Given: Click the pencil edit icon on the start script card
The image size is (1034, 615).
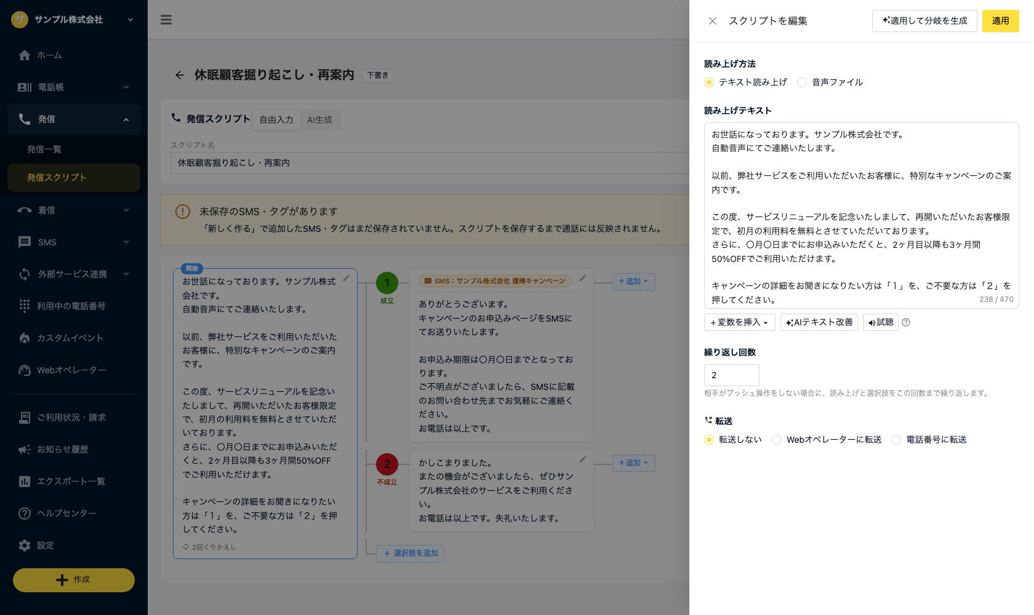Looking at the screenshot, I should point(347,279).
